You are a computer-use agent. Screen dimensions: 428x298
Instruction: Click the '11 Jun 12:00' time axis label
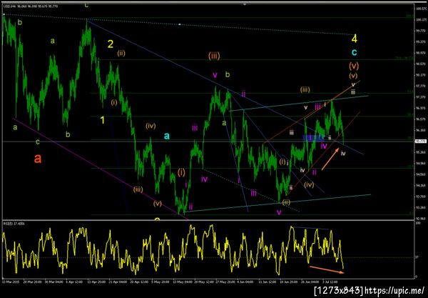point(266,282)
